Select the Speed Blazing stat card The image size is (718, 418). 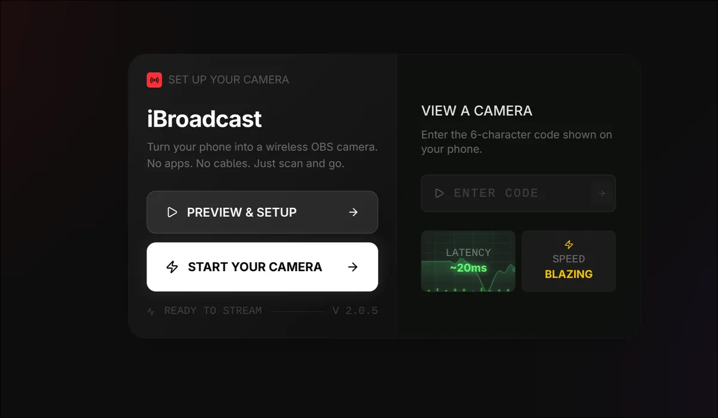(x=568, y=261)
